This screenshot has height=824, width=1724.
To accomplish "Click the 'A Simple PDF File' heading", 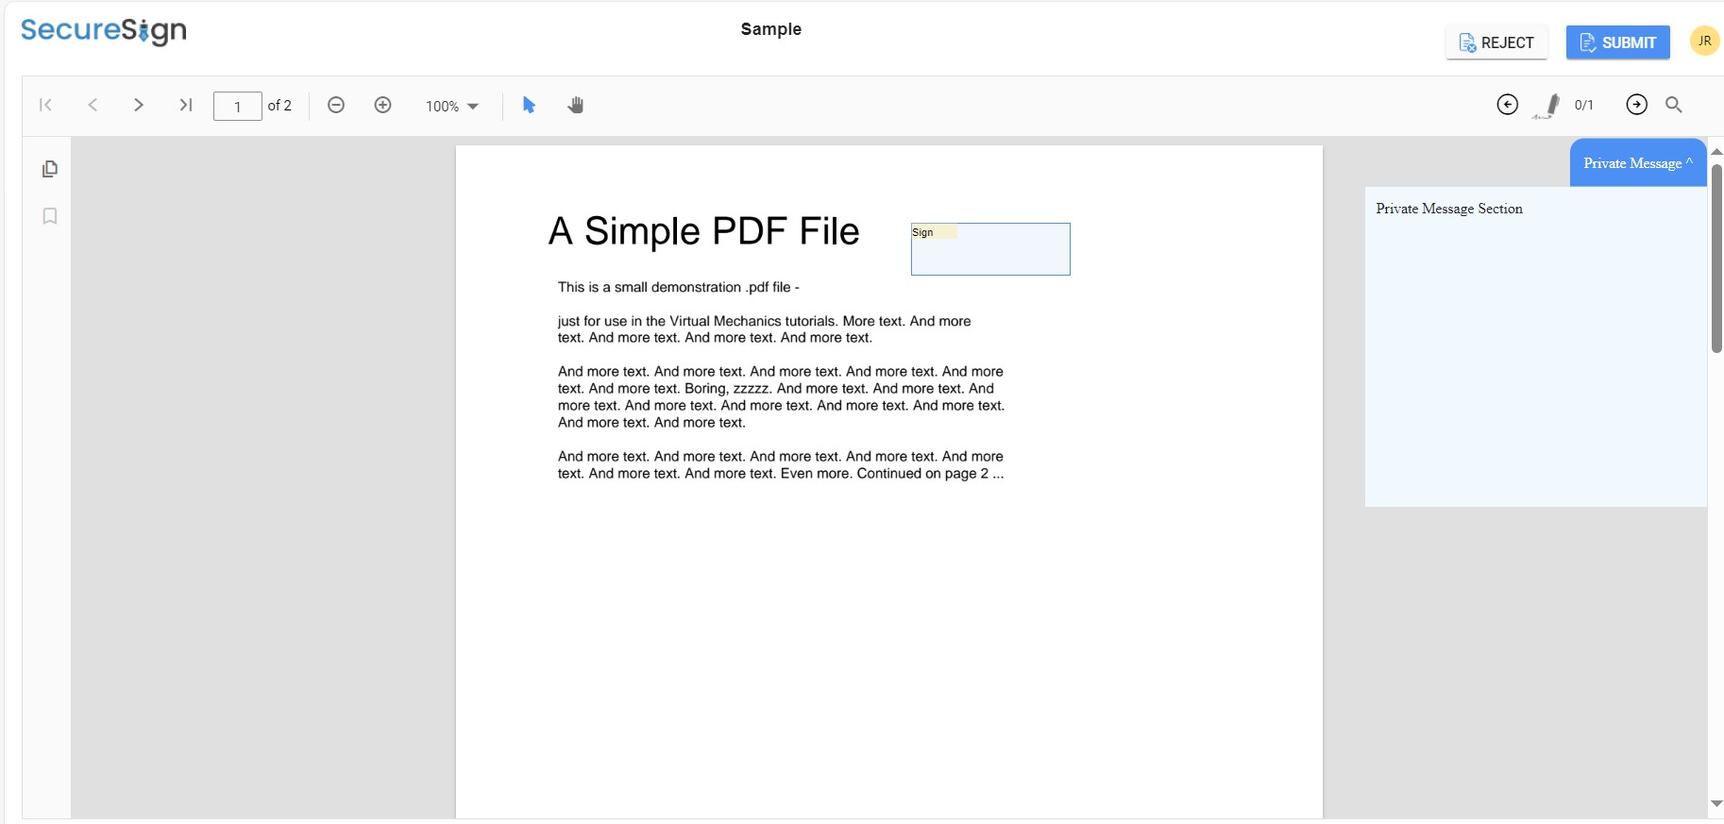I will coord(704,231).
